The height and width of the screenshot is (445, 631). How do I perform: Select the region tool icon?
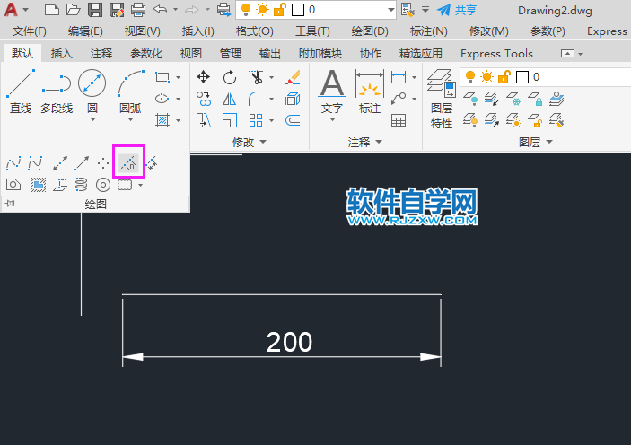[13, 185]
